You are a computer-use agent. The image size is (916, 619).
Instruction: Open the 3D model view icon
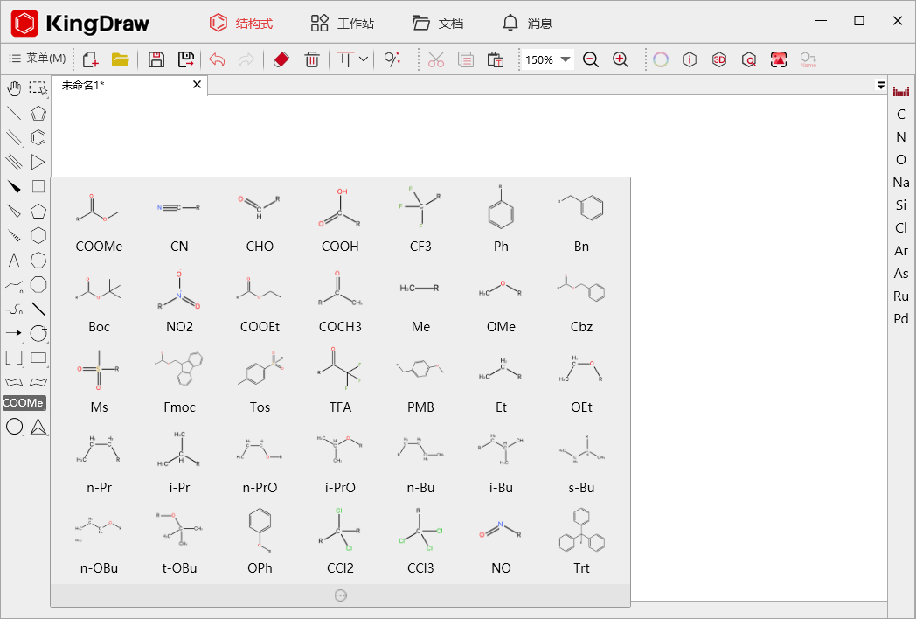pyautogui.click(x=719, y=59)
